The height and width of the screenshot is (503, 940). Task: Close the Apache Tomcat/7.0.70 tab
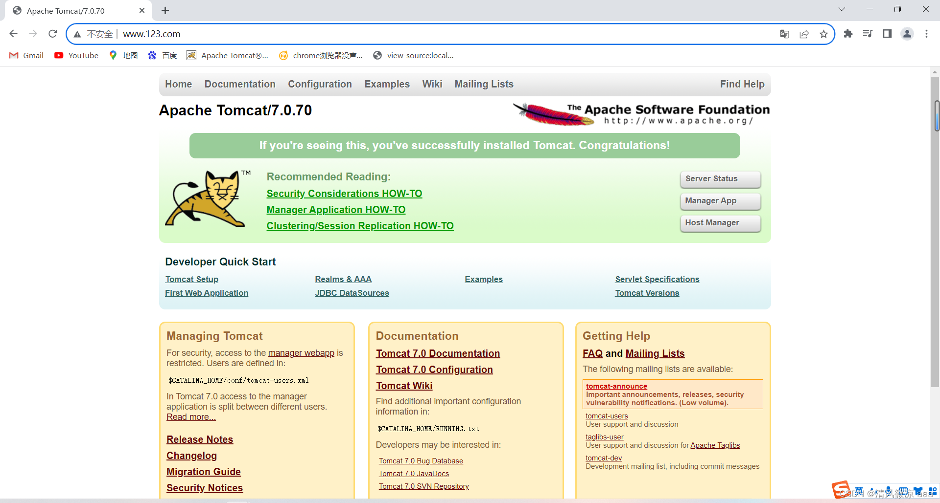click(142, 10)
